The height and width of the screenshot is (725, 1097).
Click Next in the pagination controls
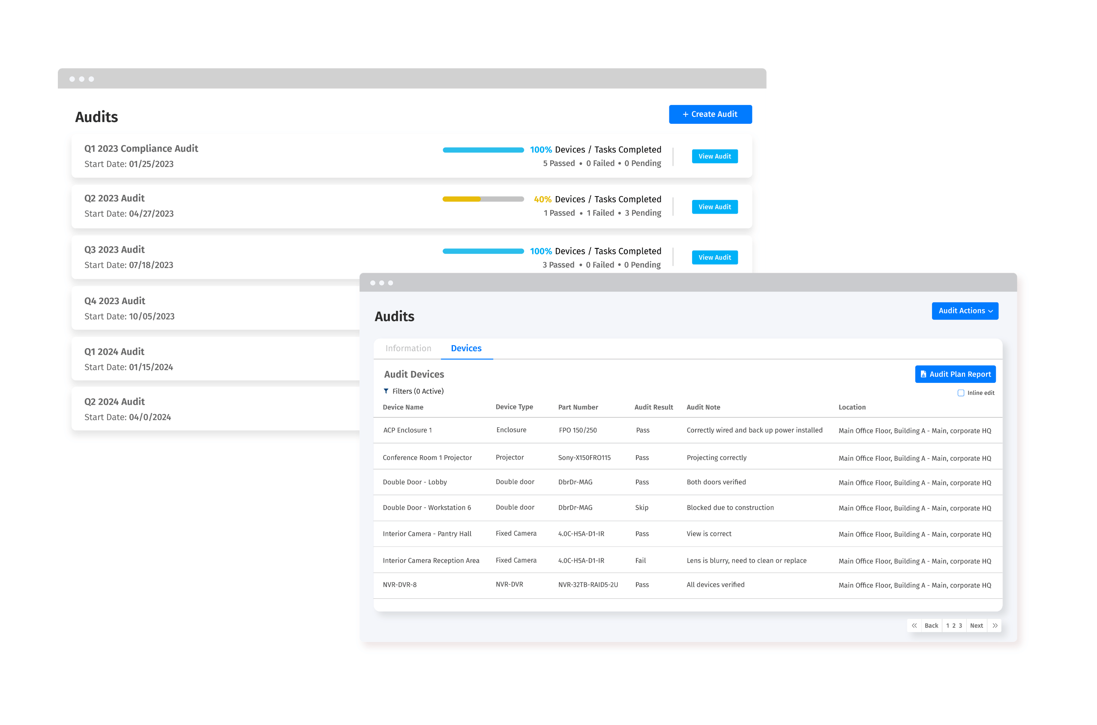click(x=976, y=625)
